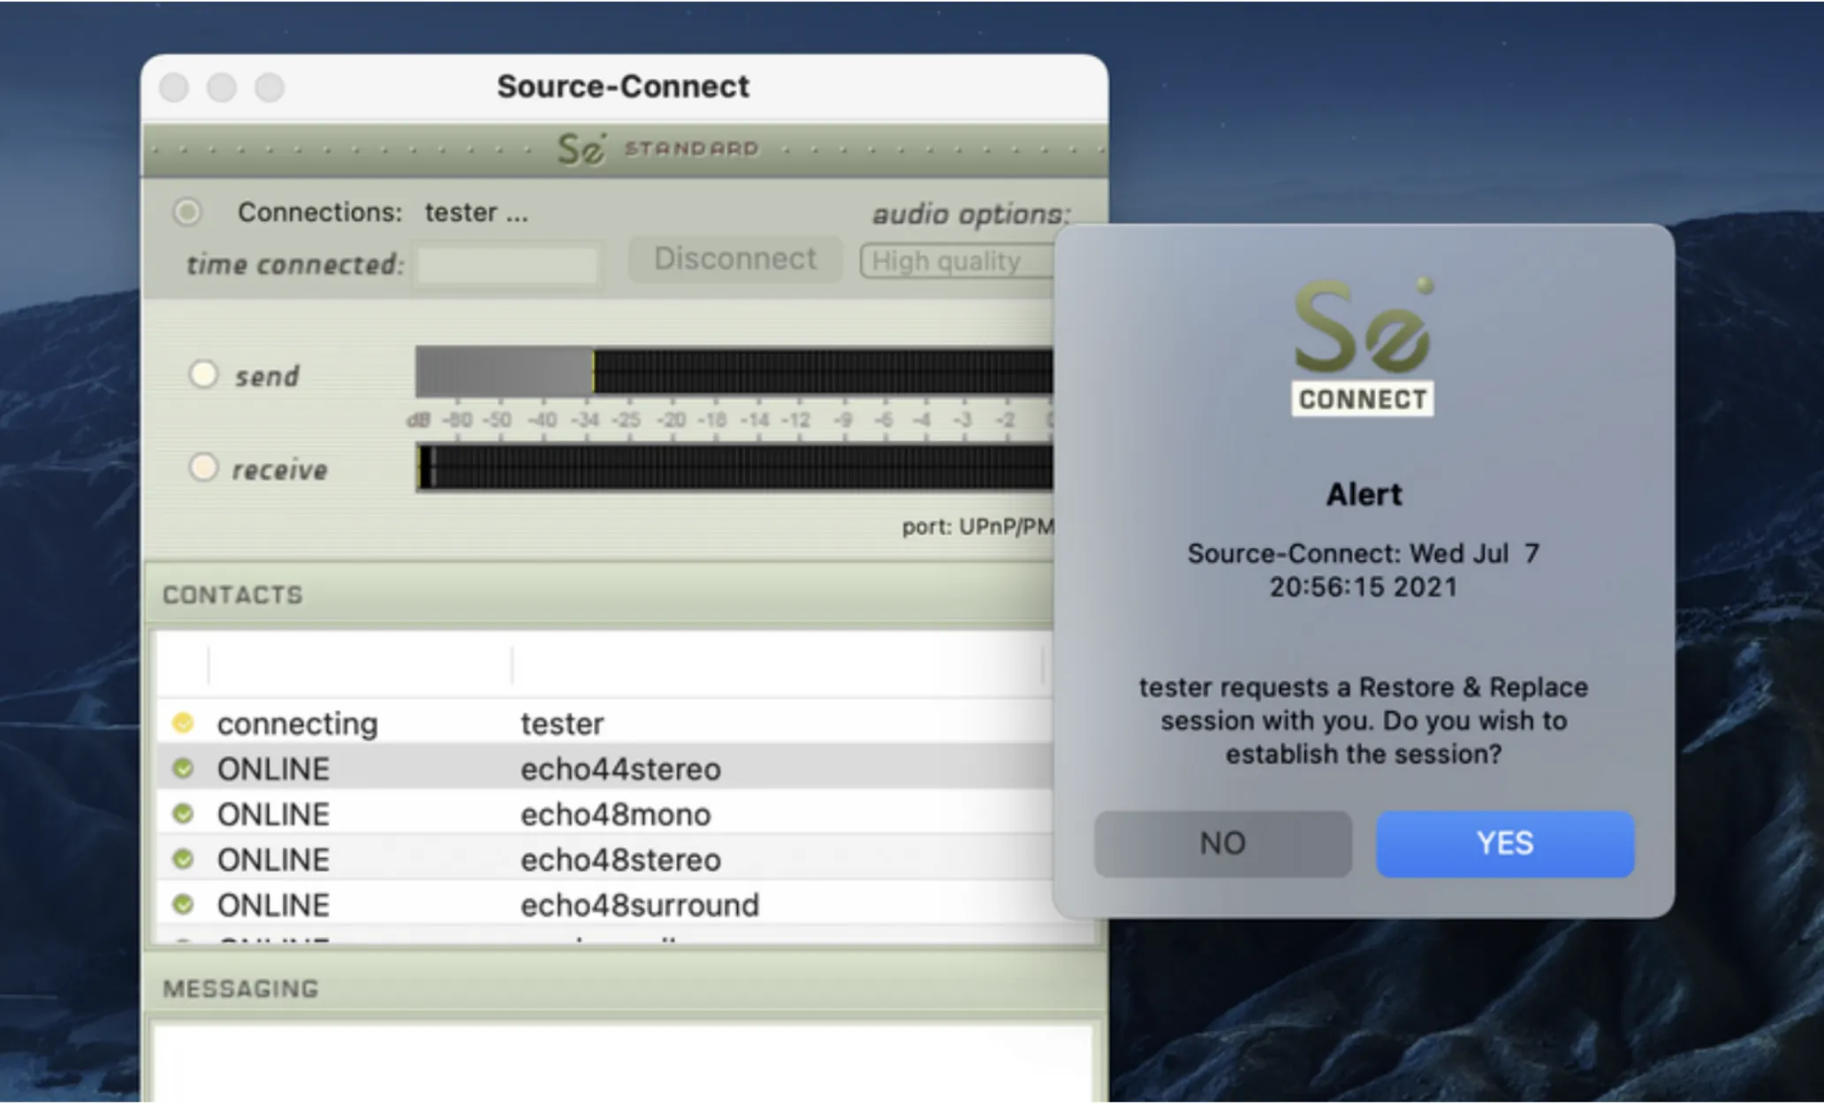Click the green online dot for echo48mono
Image resolution: width=1824 pixels, height=1103 pixels.
pyautogui.click(x=183, y=813)
